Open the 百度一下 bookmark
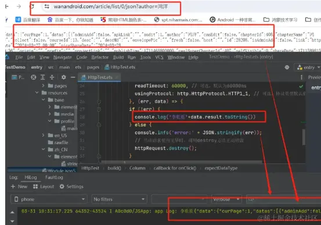This screenshot has width=321, height=225. 70,20
